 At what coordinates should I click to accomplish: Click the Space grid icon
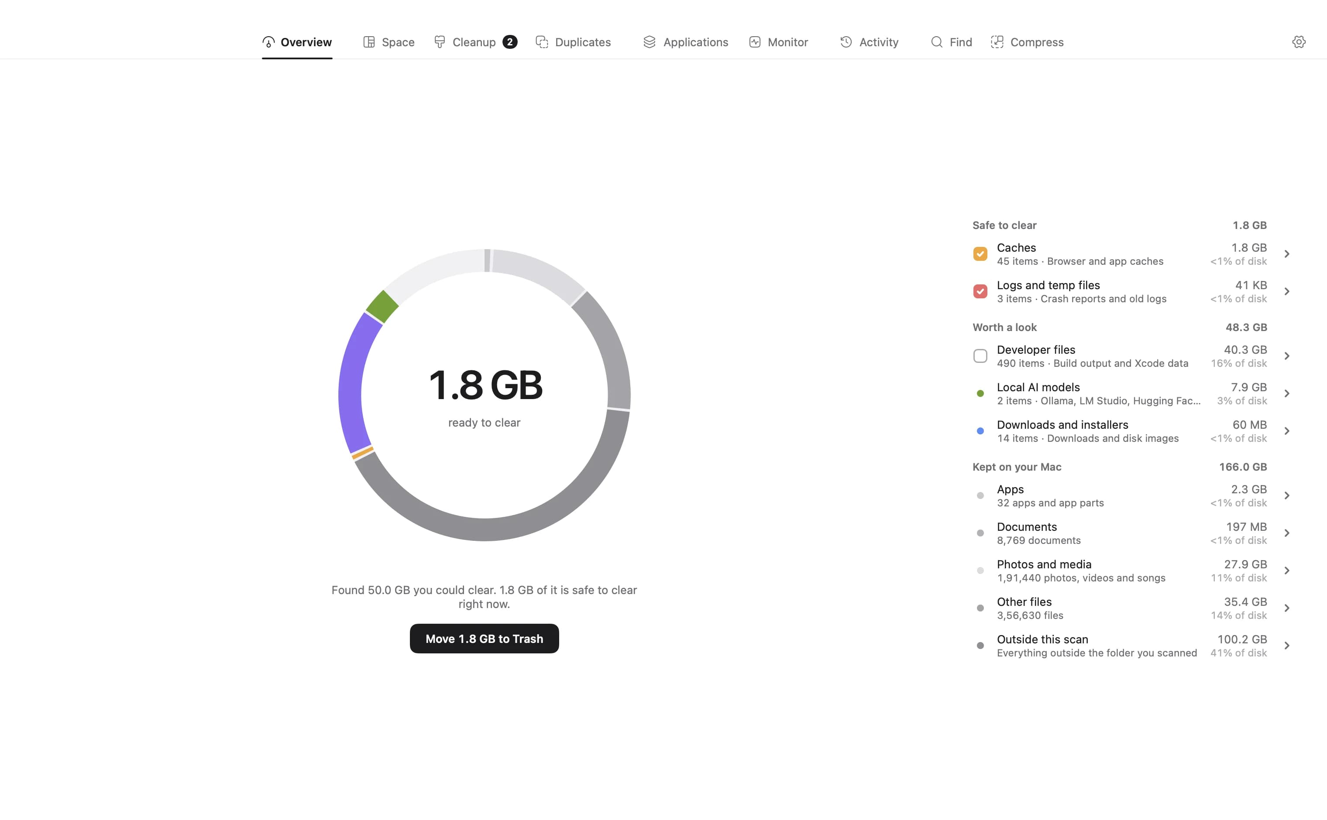[369, 42]
